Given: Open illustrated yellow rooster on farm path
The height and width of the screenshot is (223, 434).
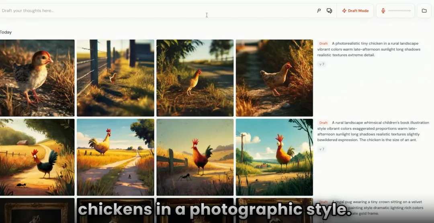Looking at the screenshot, I should [x=115, y=157].
